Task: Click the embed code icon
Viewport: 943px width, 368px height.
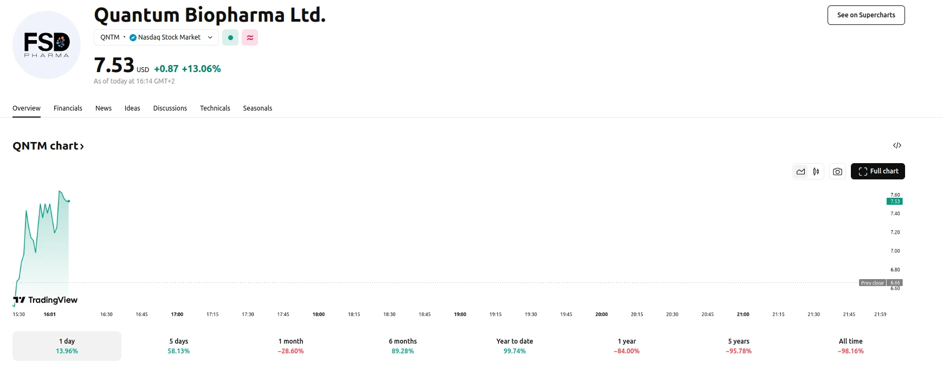Action: 897,145
